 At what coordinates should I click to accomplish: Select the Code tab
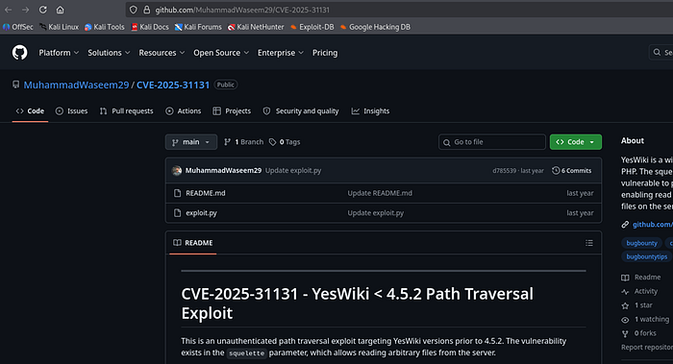(30, 111)
